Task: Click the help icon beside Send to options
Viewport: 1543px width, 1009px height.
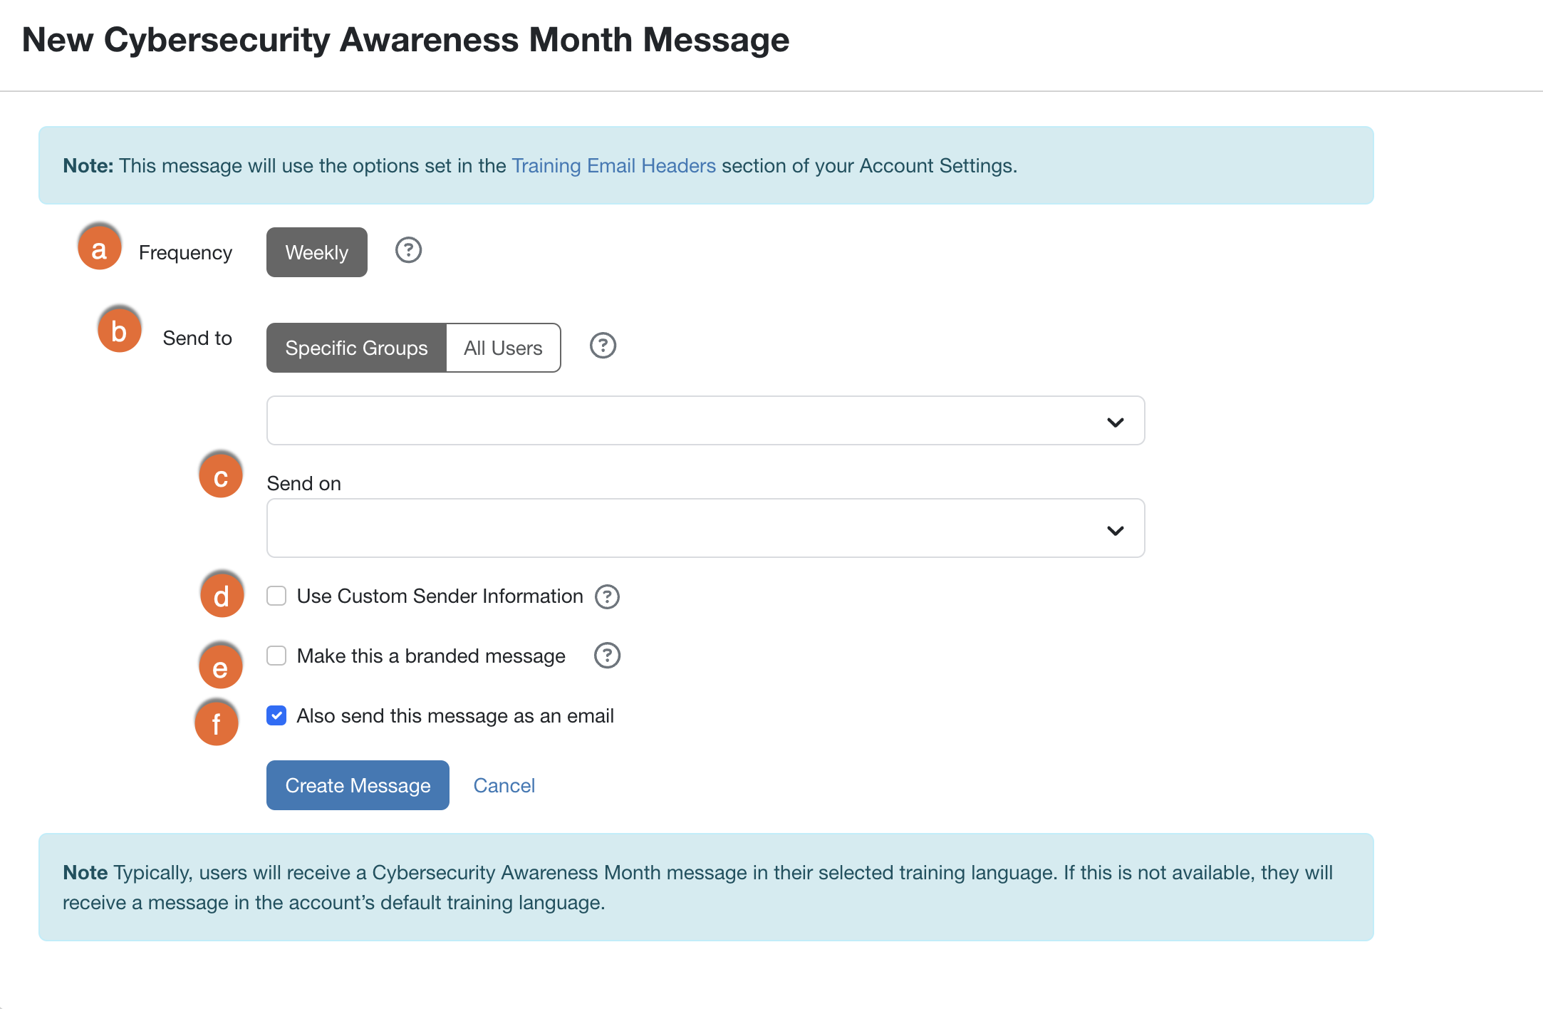Action: pyautogui.click(x=602, y=346)
